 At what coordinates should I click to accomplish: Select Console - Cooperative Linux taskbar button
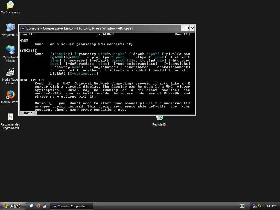click(71, 206)
